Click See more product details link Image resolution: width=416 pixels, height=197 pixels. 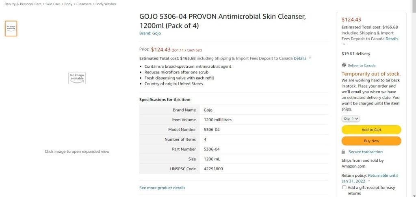[x=162, y=188]
